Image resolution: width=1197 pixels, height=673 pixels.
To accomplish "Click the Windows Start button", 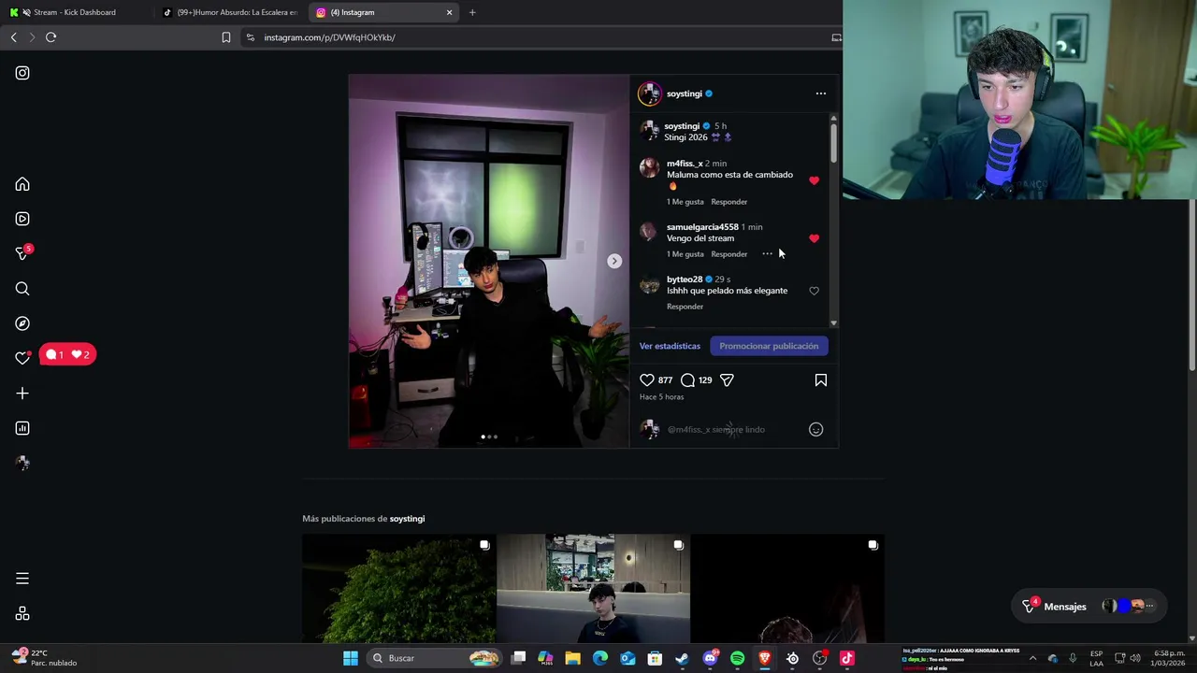I will tap(351, 658).
